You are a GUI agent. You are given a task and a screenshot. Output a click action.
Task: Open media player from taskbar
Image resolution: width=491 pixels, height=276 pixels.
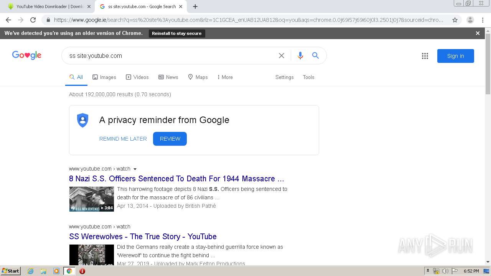coord(56,271)
